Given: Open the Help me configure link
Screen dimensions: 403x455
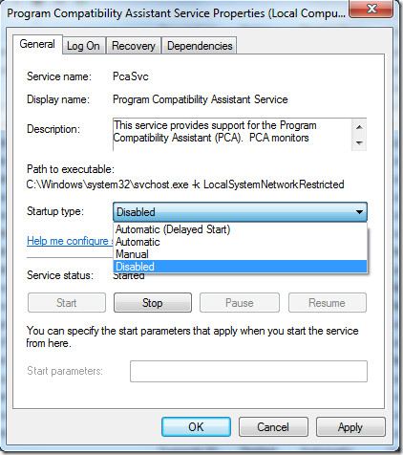Looking at the screenshot, I should pos(70,241).
